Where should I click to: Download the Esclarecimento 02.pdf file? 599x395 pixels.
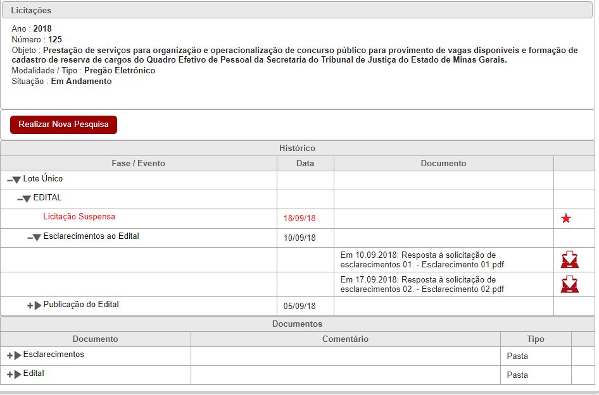[569, 284]
